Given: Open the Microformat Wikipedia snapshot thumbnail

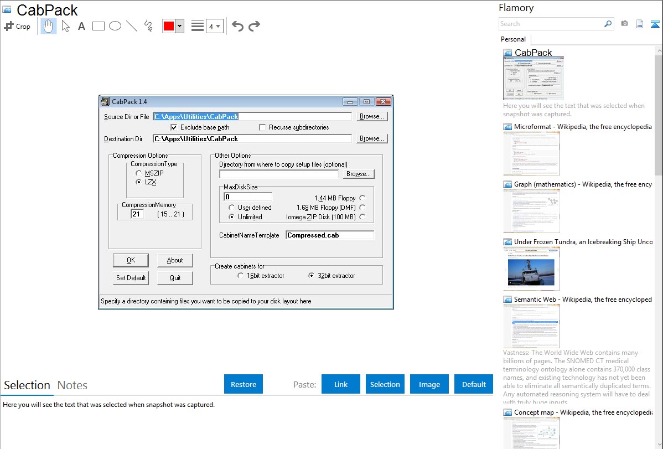Looking at the screenshot, I should (531, 153).
